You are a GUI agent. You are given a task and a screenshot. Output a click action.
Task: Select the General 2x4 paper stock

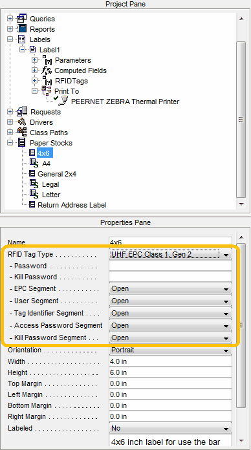[x=57, y=174]
